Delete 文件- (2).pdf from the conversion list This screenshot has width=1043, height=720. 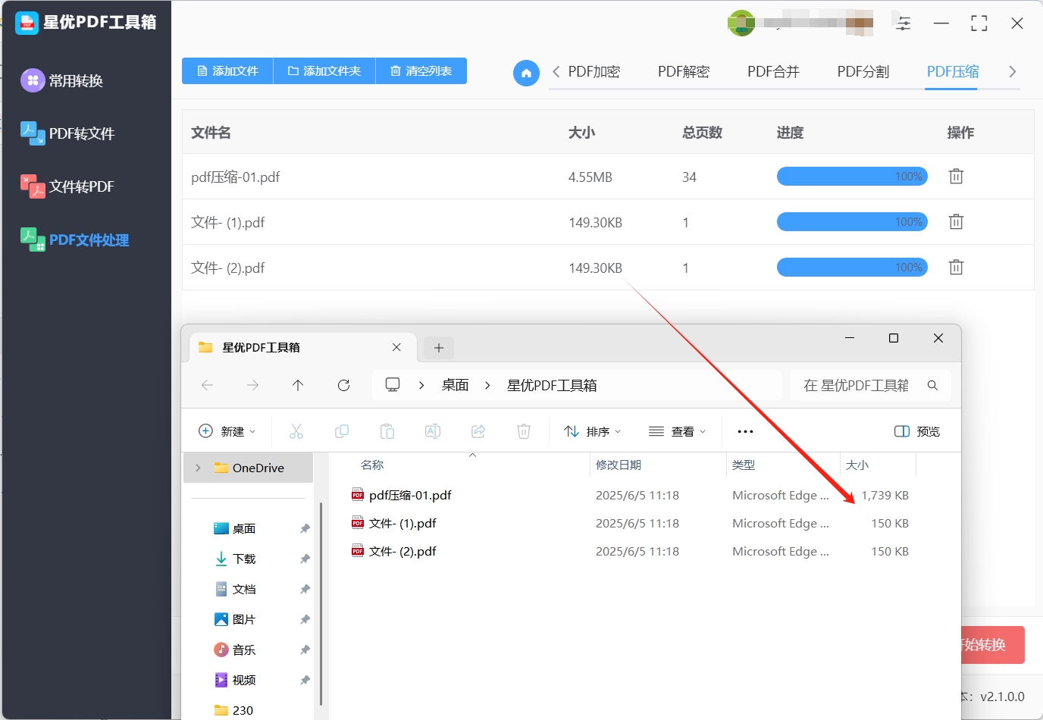click(x=956, y=268)
